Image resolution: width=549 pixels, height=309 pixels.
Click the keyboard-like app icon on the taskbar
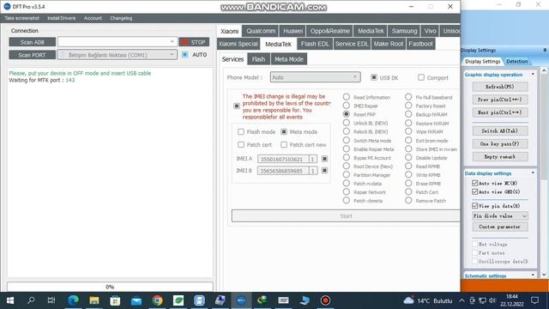pyautogui.click(x=283, y=300)
